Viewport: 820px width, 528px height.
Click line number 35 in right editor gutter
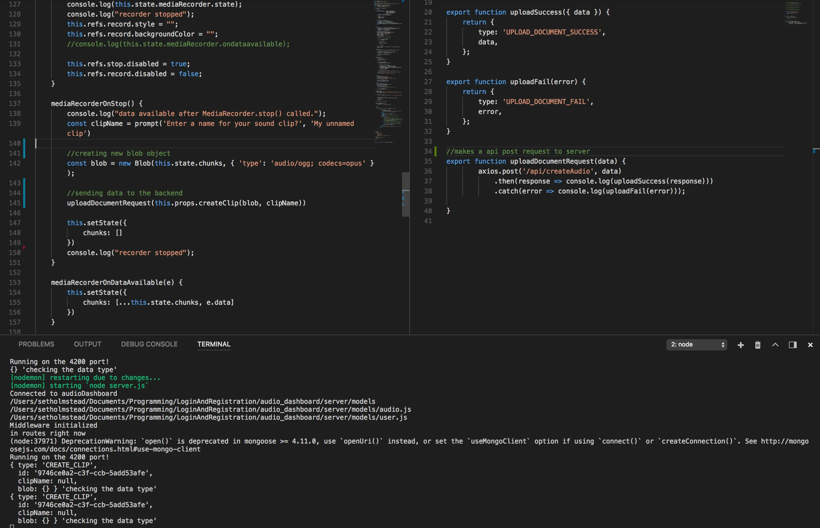(428, 161)
